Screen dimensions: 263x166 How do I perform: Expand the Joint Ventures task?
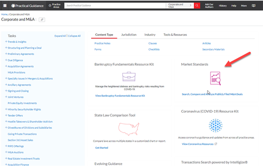pos(6,97)
